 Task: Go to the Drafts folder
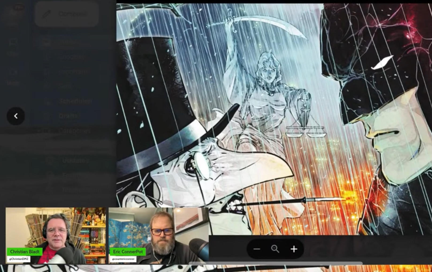(69, 116)
